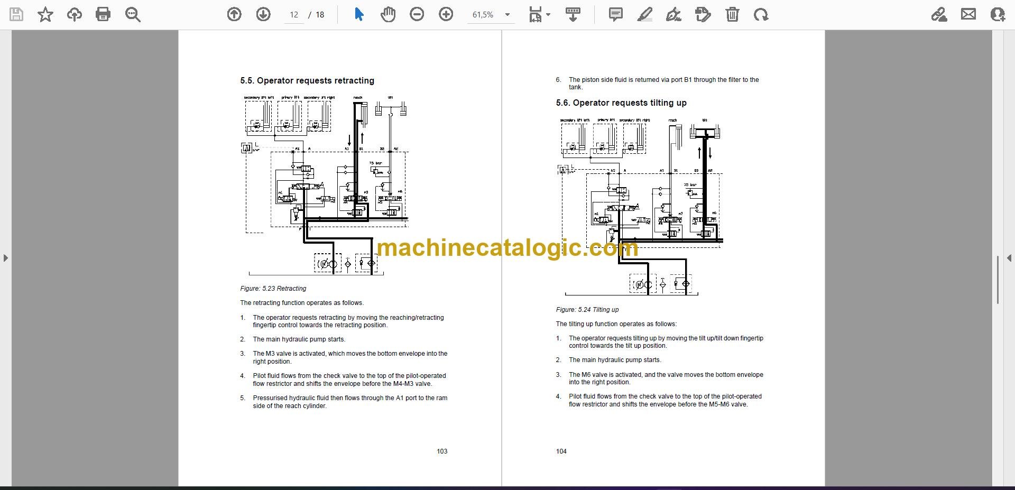Click the stamp tool icon
This screenshot has height=490, width=1015.
pos(703,14)
